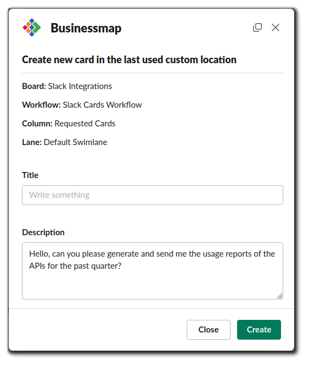Image resolution: width=309 pixels, height=366 pixels.
Task: Click the Title field label
Action: 30,175
